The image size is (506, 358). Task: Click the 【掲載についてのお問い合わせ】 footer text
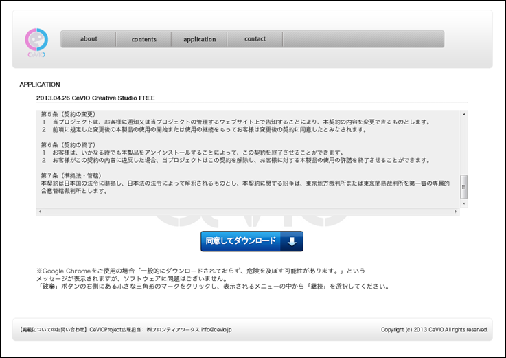pos(54,330)
